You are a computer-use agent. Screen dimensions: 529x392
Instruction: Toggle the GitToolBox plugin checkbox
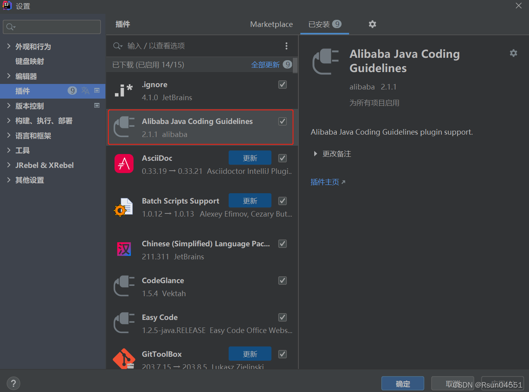(283, 354)
